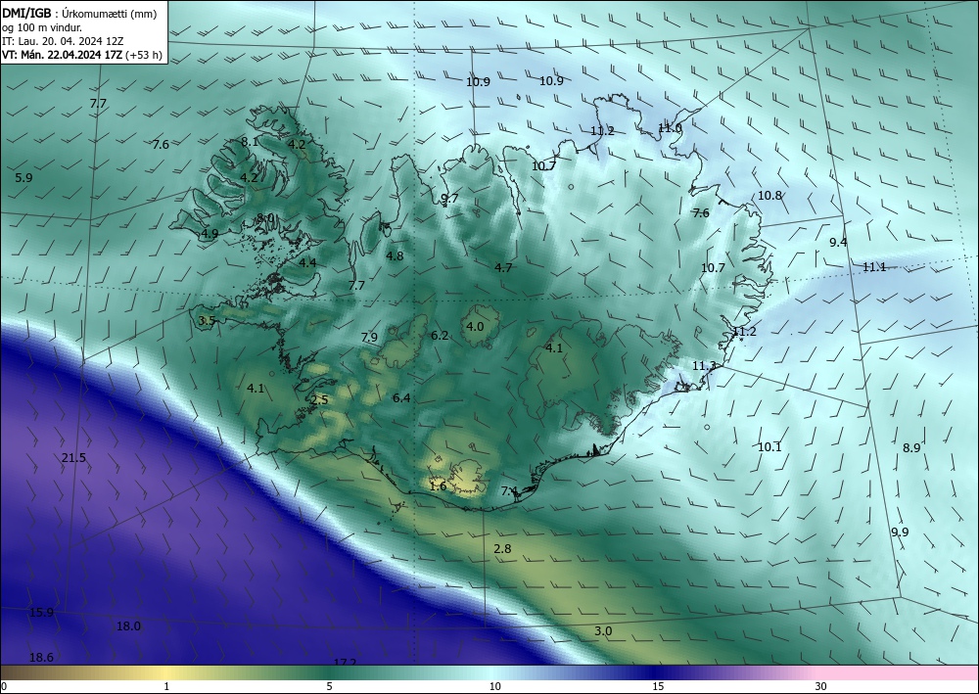Select the 6.4 map value

401,398
